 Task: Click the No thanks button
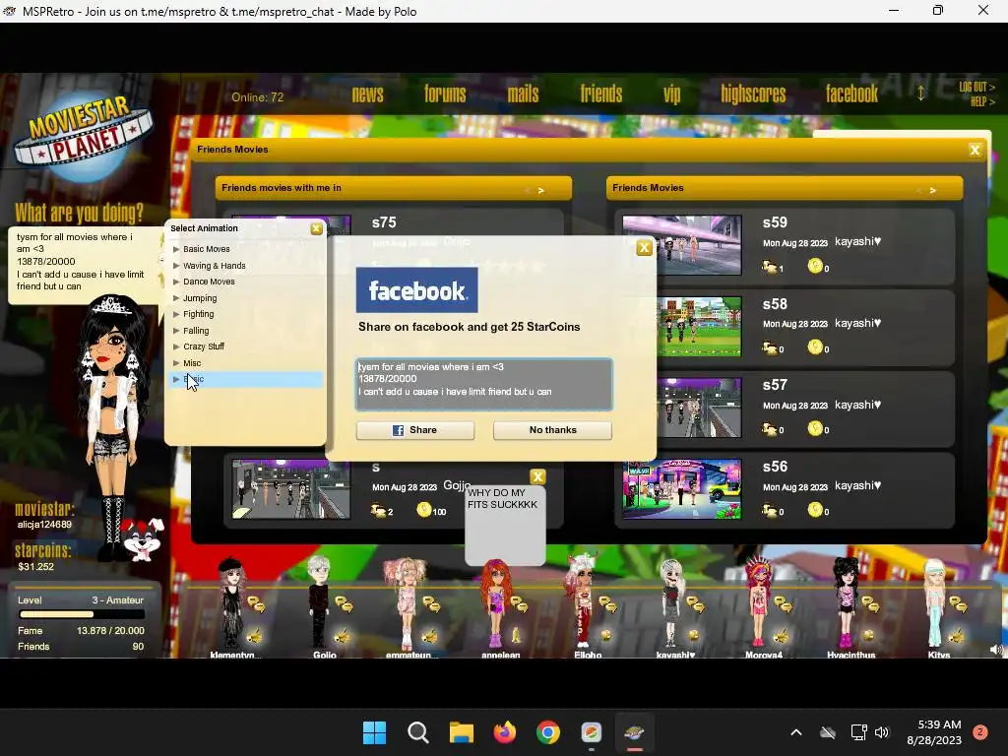(552, 430)
